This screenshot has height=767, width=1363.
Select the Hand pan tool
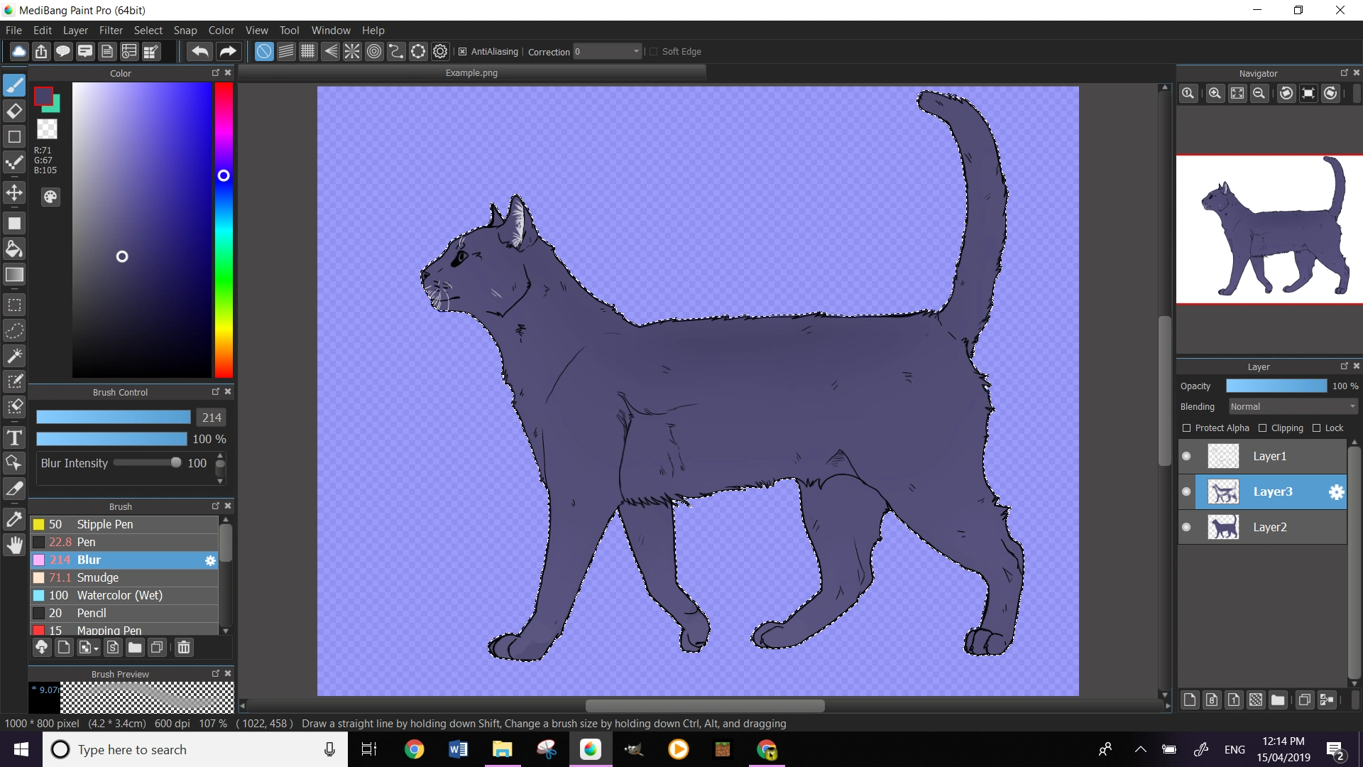coord(14,545)
